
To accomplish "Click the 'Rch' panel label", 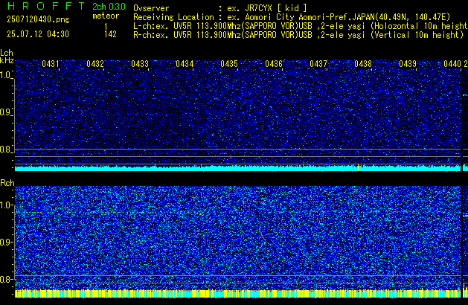I will (7, 183).
